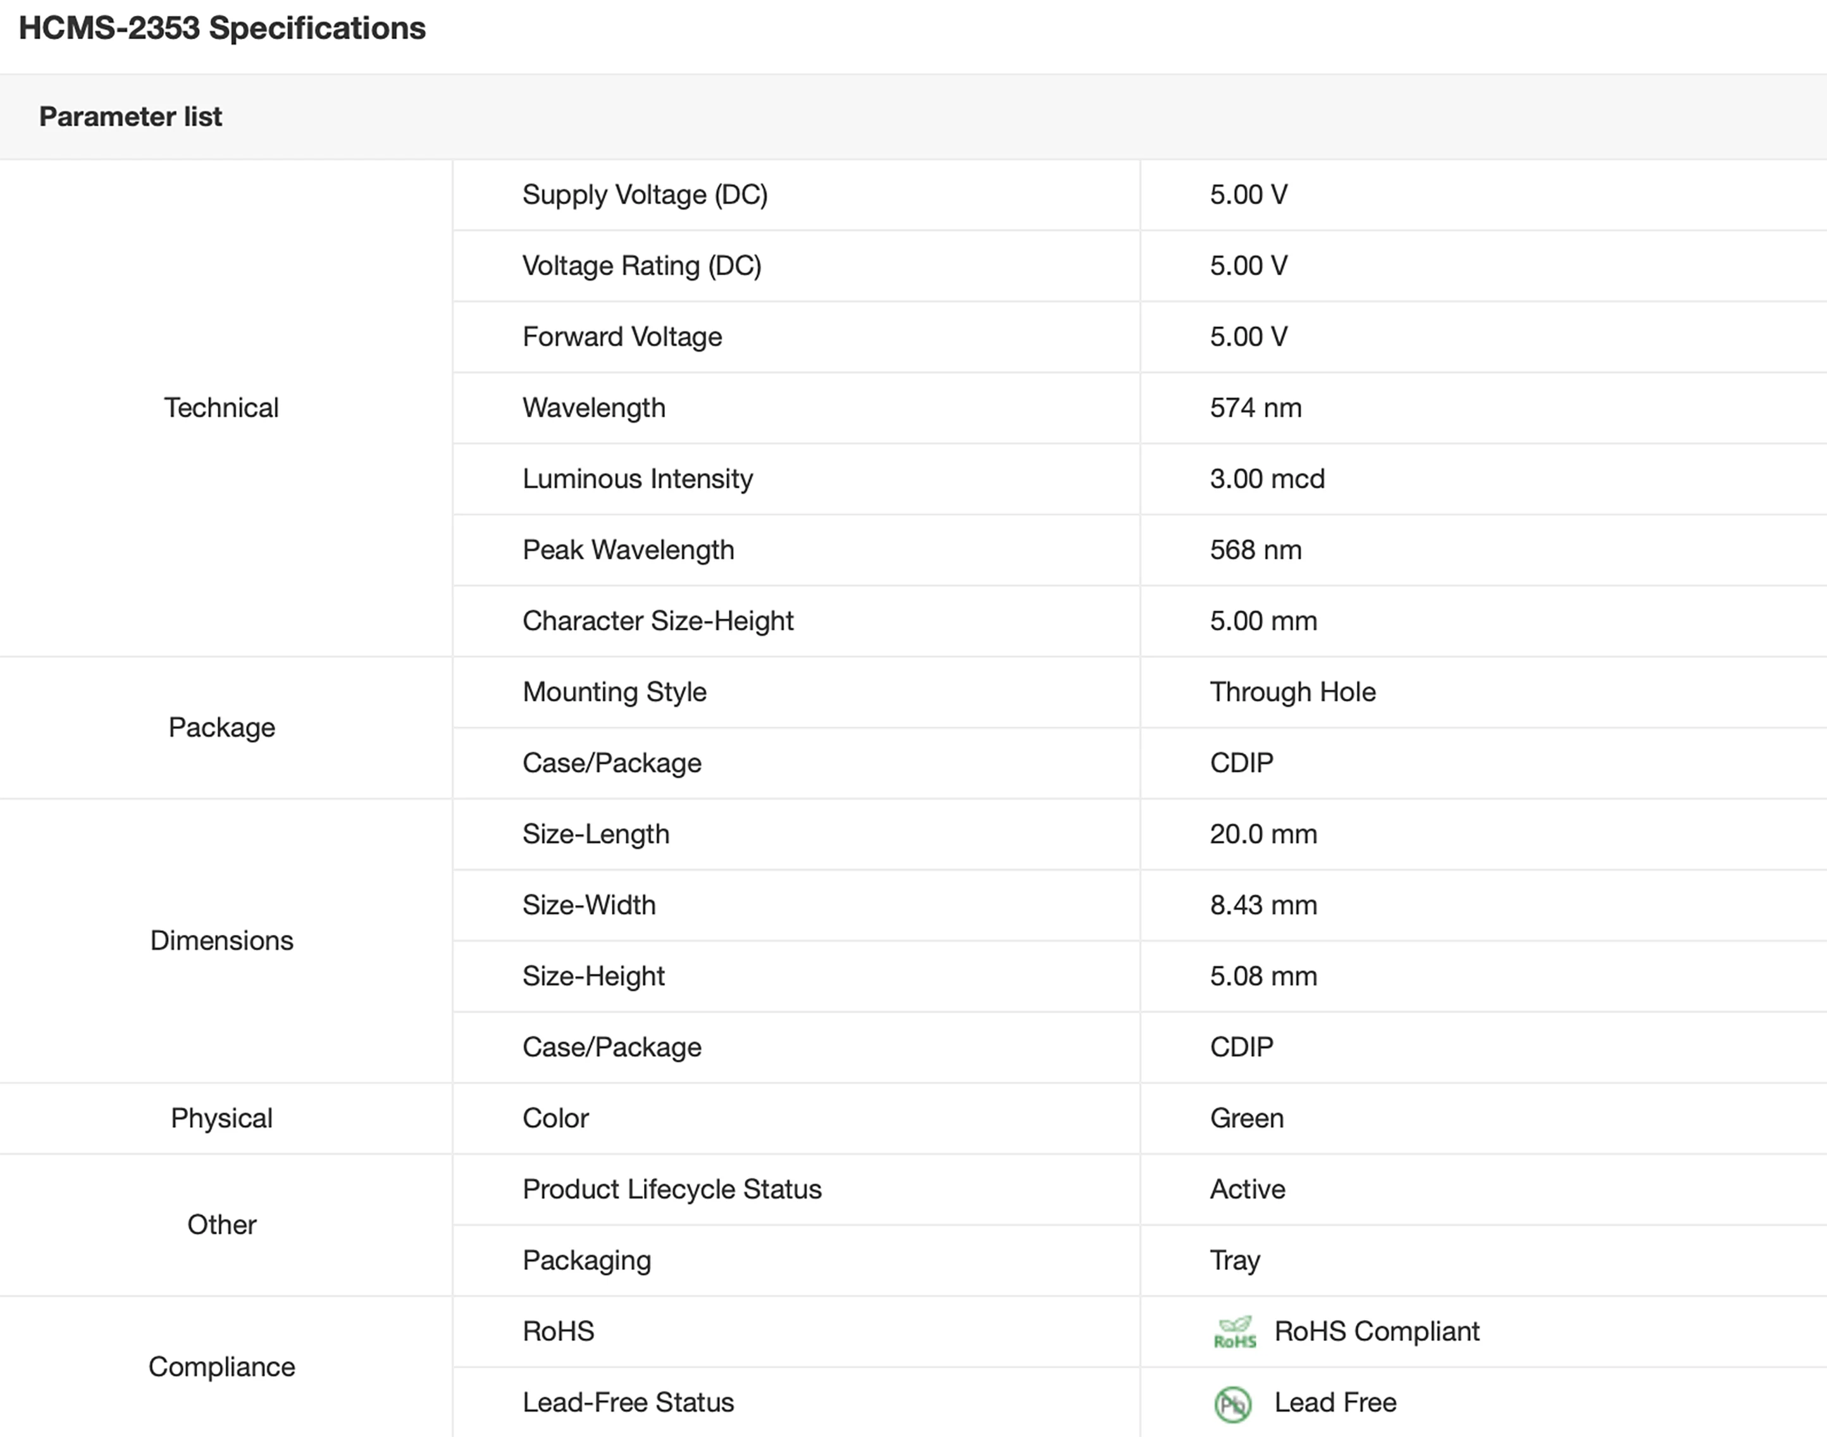
Task: Click the Size-Width value 8.43 mm
Action: click(1262, 905)
